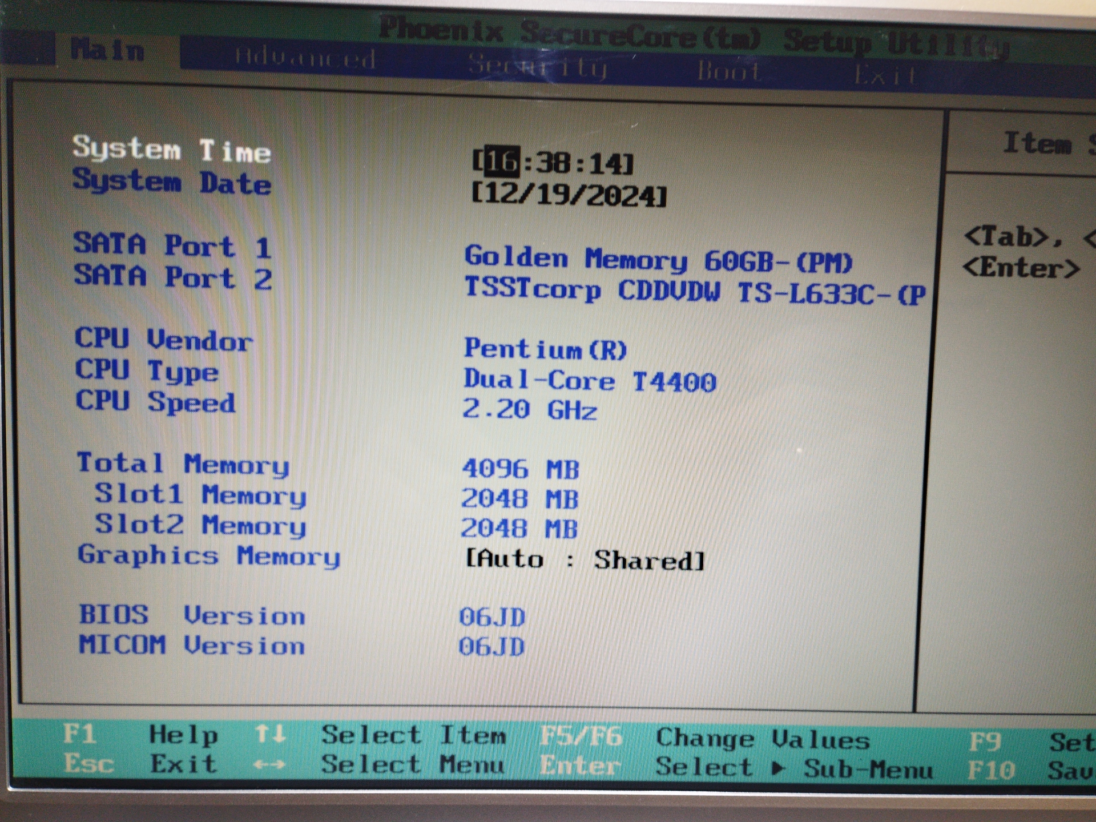Select the SATA Port 2 label
Viewport: 1096px width, 822px height.
pos(173,277)
